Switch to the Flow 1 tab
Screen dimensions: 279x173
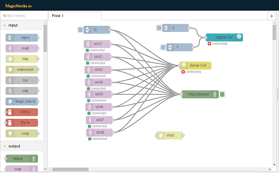pyautogui.click(x=75, y=16)
